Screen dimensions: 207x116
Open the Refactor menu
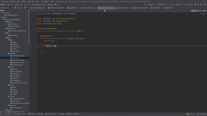coord(24,1)
